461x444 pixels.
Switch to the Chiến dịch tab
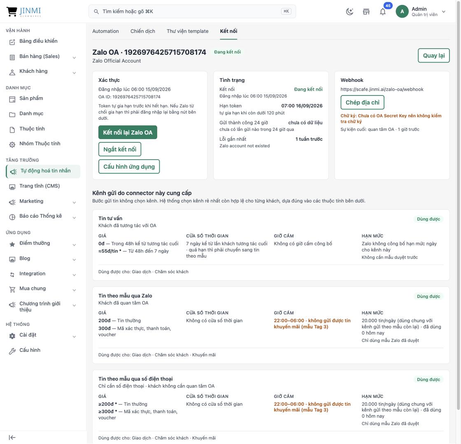click(142, 31)
